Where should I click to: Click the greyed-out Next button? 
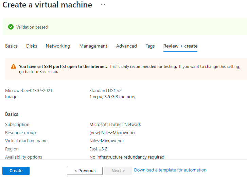tap(118, 171)
